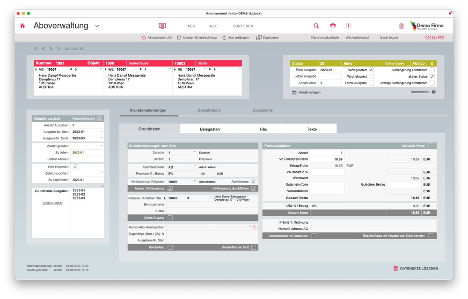This screenshot has height=299, width=468.
Task: Select the Grunddaten sub-tab
Action: tap(150, 129)
